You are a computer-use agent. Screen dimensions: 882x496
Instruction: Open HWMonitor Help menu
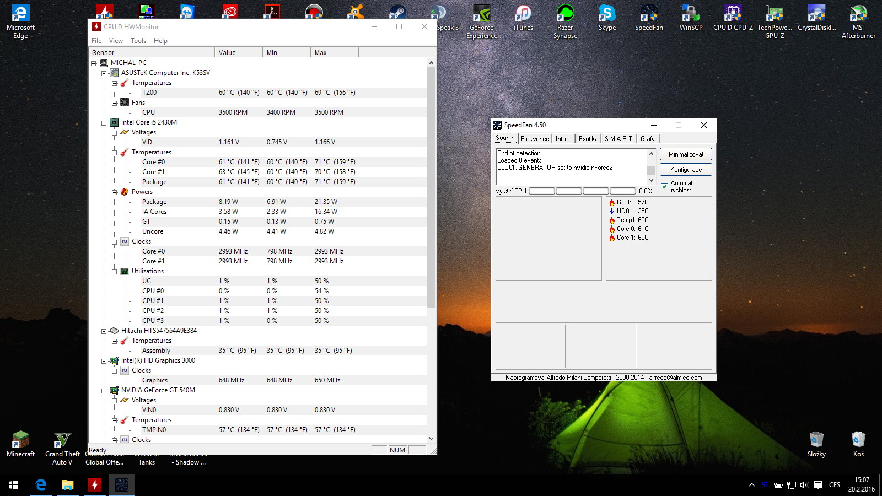[160, 41]
